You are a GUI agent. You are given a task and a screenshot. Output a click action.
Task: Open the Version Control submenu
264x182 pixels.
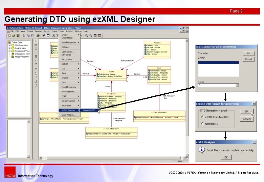click(69, 101)
